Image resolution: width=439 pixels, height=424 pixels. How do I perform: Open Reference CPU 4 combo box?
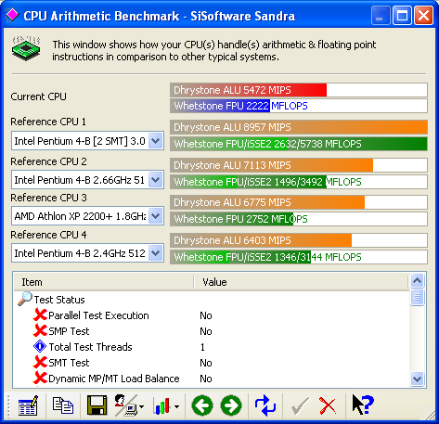pos(87,253)
